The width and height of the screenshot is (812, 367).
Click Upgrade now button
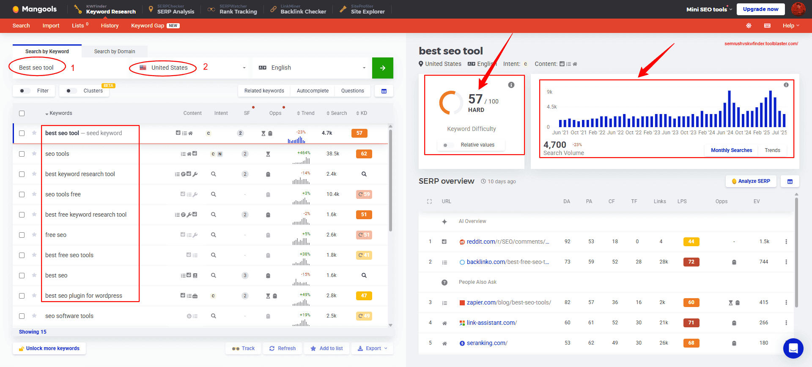pos(760,9)
